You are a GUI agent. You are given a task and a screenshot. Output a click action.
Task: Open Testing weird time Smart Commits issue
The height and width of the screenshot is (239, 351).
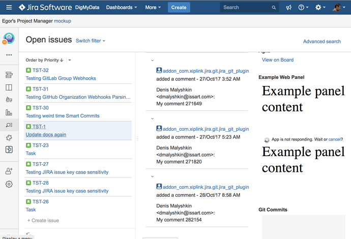63,116
